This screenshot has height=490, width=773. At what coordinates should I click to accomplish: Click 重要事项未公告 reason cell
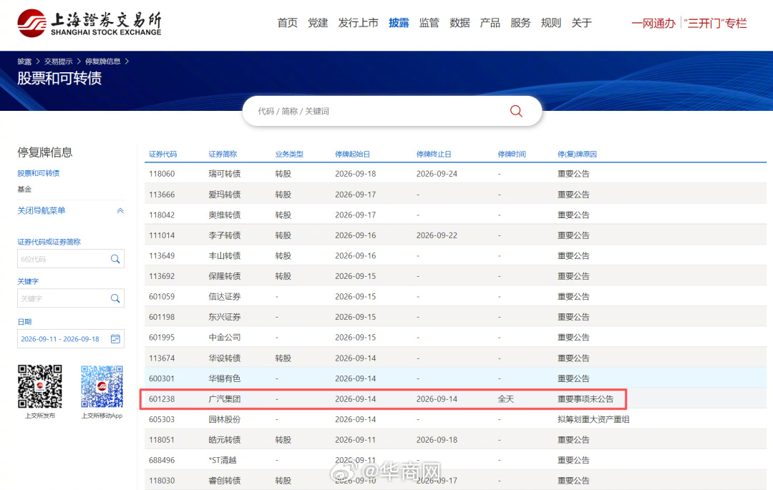pos(585,399)
